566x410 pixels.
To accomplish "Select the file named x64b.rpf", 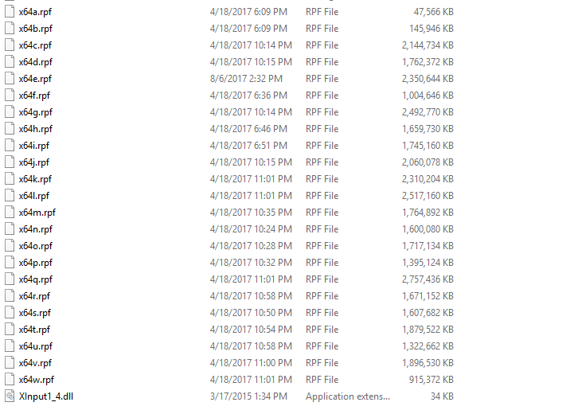I will coord(36,29).
